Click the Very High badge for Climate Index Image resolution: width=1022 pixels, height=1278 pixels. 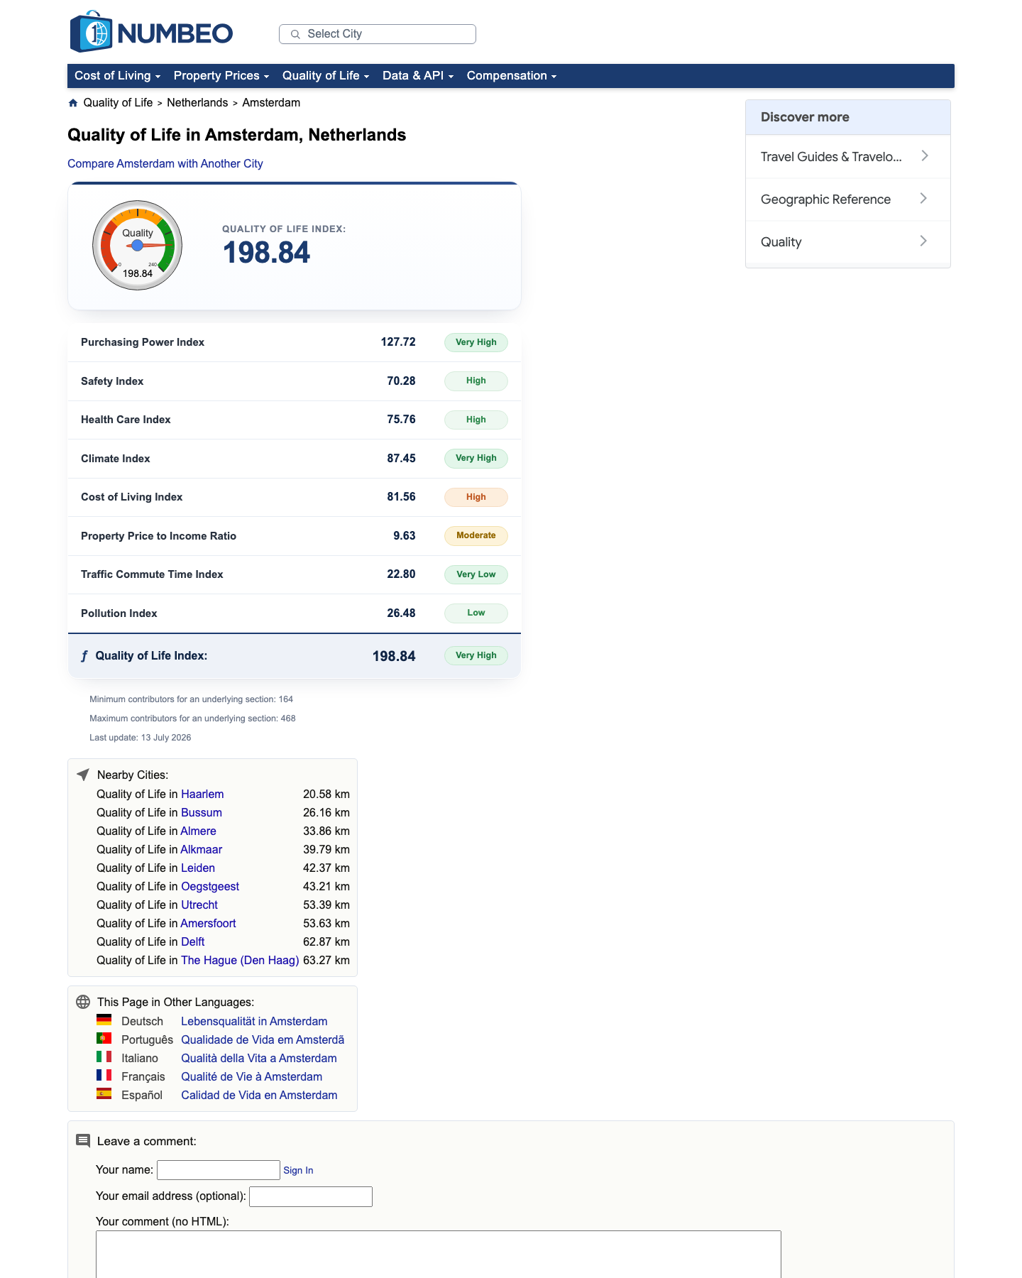pyautogui.click(x=476, y=458)
